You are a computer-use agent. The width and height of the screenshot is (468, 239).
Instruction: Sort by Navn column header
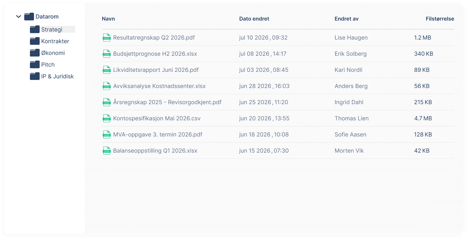pyautogui.click(x=108, y=19)
